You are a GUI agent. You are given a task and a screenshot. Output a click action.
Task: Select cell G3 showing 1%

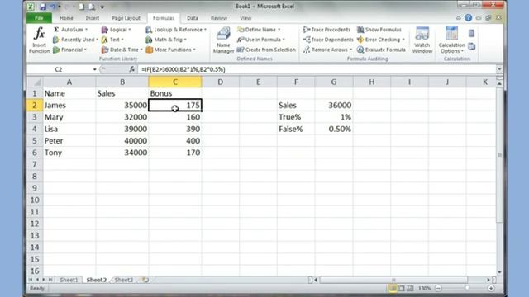[334, 117]
